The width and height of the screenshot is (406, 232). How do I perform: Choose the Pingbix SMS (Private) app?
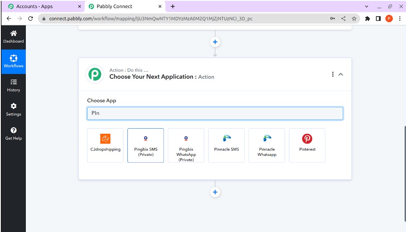pos(146,145)
